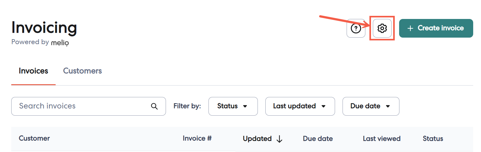The image size is (481, 152).
Task: Expand the Due date filter dropdown
Action: 371,106
